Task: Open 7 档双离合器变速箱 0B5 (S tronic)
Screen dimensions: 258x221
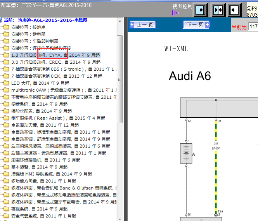Action: pyautogui.click(x=64, y=69)
